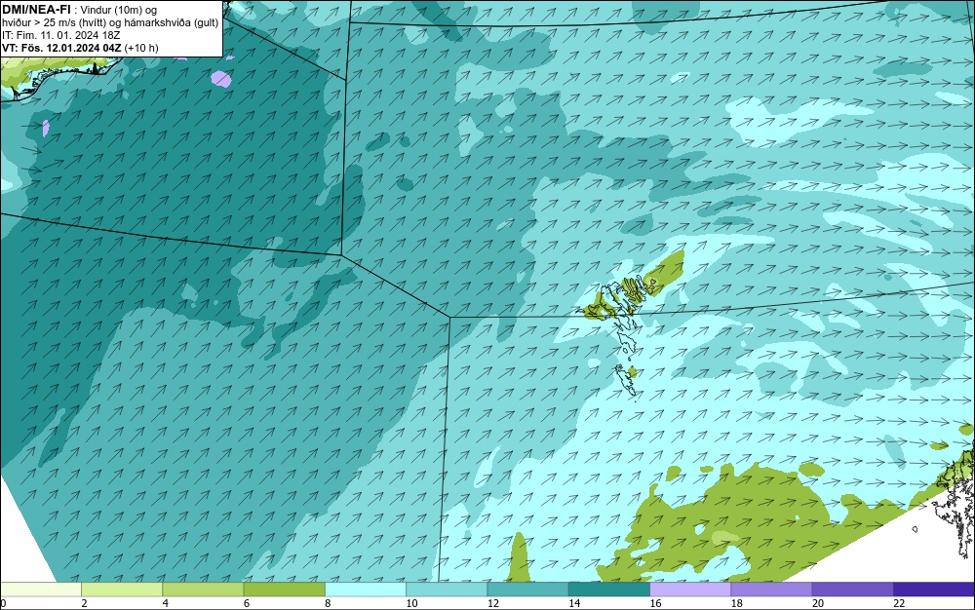Click the '18' color scale label

(737, 603)
